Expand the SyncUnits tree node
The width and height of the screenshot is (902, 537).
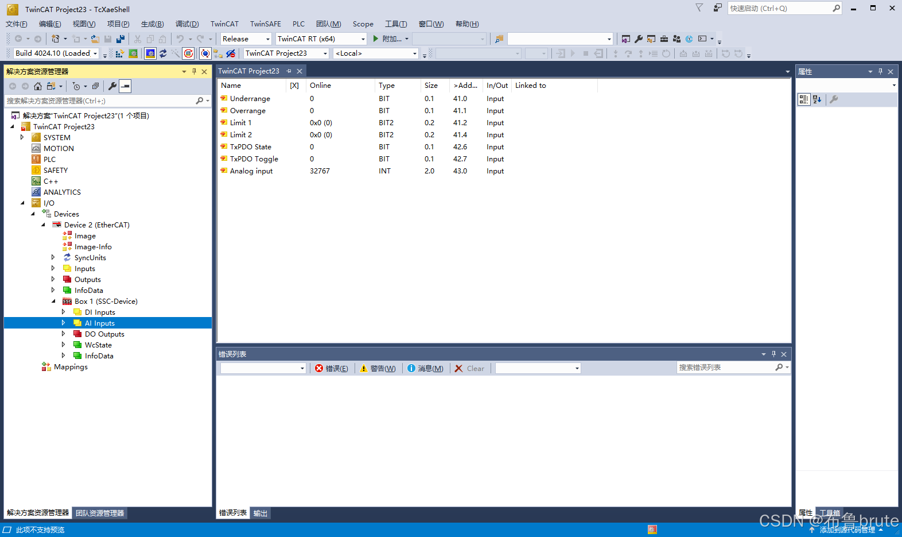53,257
